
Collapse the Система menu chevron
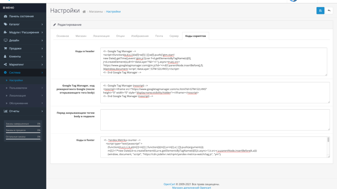(x=42, y=73)
